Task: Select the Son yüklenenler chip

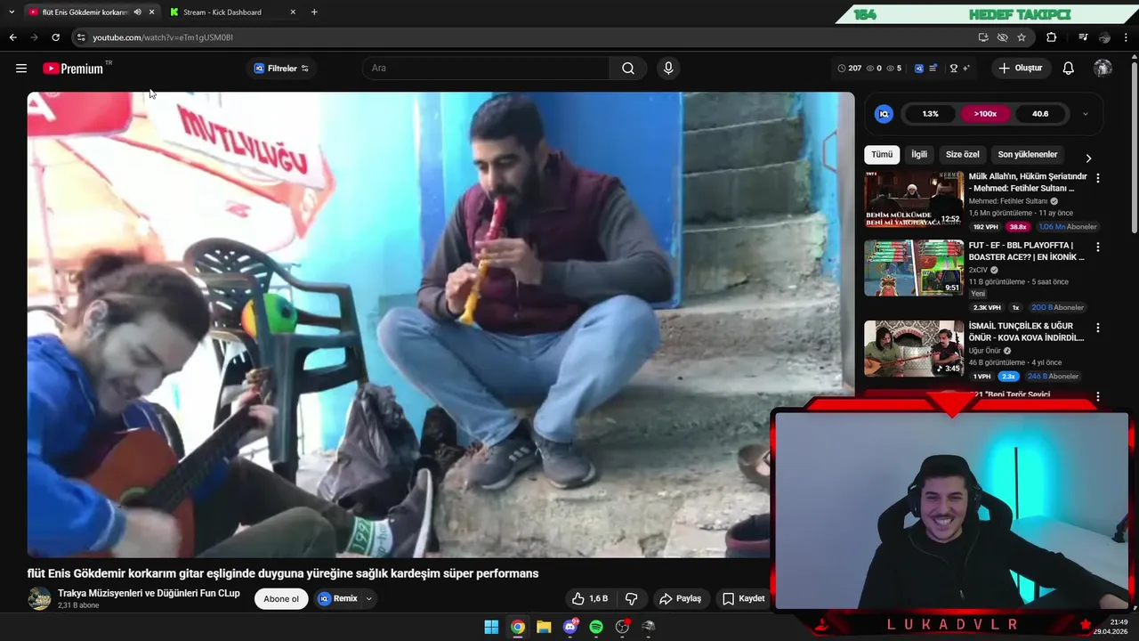Action: pos(1028,155)
